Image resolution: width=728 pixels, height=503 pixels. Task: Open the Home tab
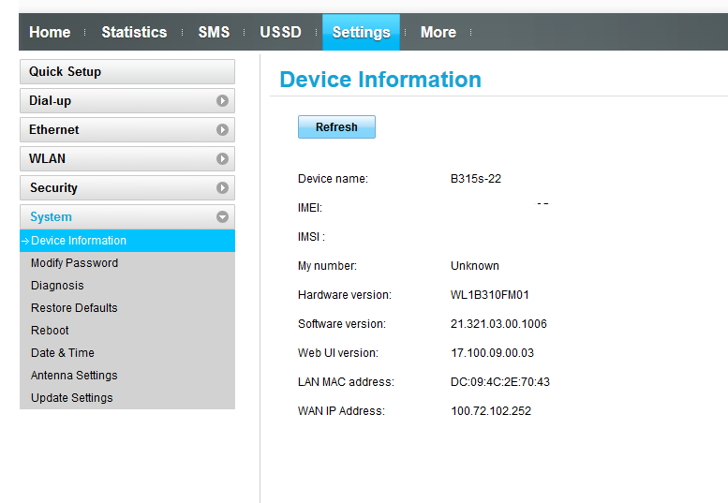coord(50,33)
